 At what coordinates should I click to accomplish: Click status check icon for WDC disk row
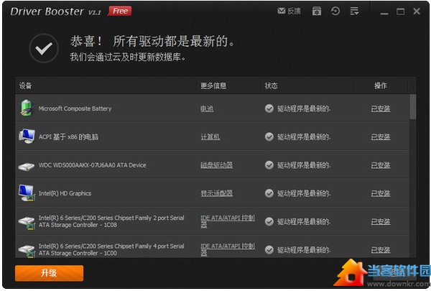click(x=269, y=165)
